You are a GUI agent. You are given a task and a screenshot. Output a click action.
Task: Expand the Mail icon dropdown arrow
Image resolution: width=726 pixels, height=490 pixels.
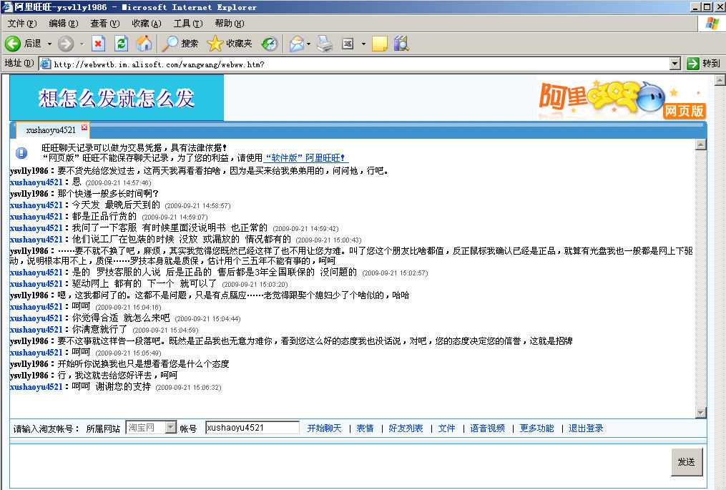(x=308, y=44)
